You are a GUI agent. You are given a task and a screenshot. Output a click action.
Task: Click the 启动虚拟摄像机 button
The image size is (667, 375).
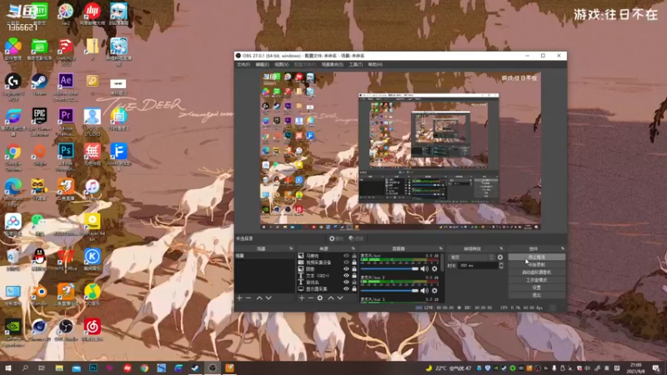pyautogui.click(x=536, y=272)
